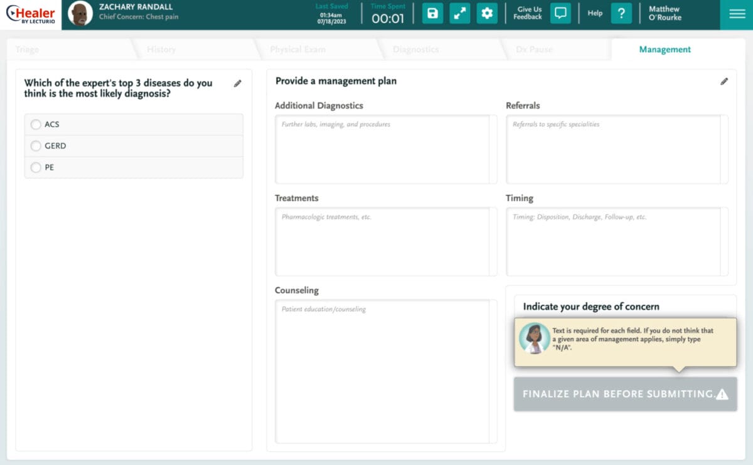Select the ACS radio button
753x465 pixels.
tap(36, 125)
